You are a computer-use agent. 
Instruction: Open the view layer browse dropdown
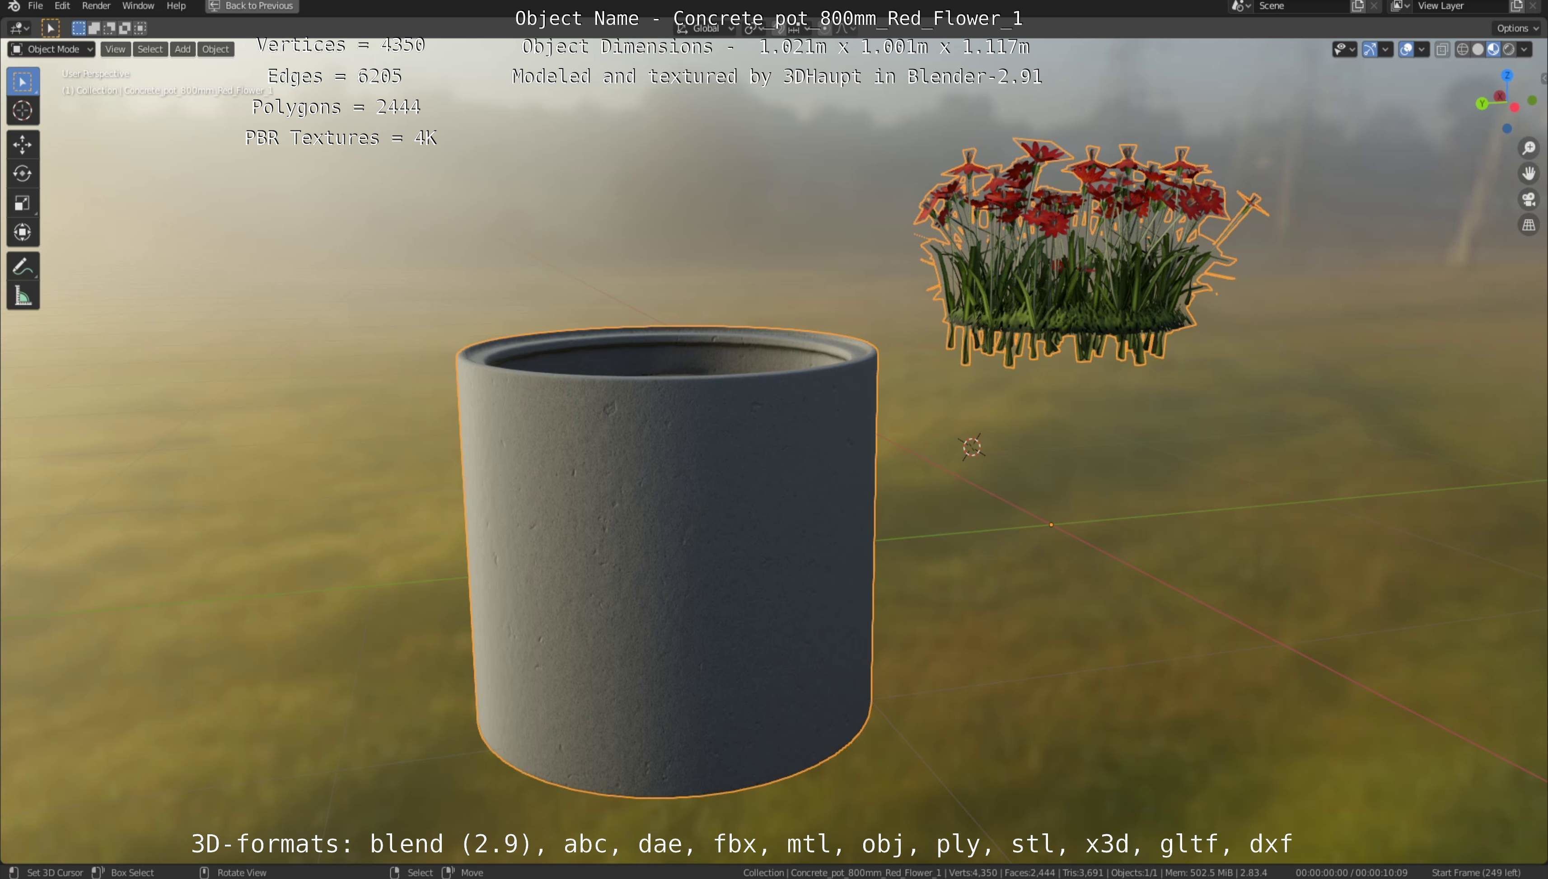click(1400, 6)
